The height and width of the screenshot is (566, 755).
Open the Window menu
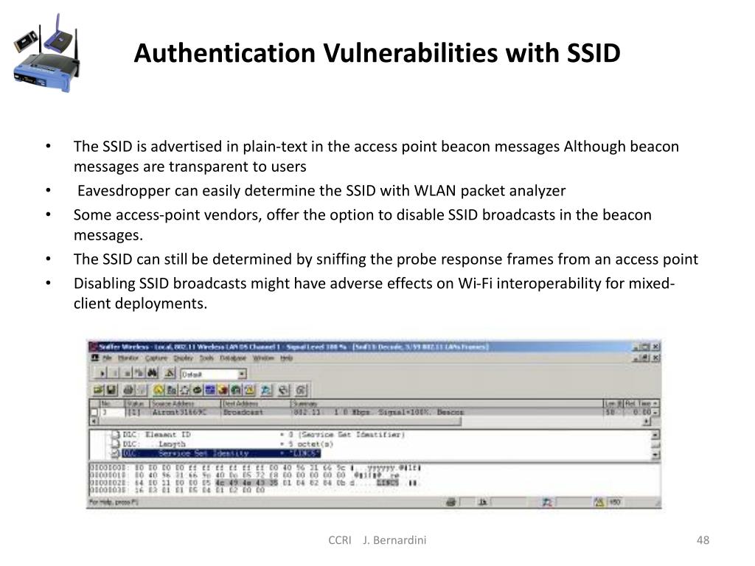click(x=263, y=358)
